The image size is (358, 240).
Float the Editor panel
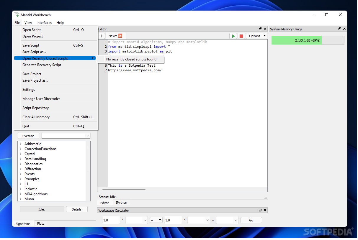pos(260,29)
